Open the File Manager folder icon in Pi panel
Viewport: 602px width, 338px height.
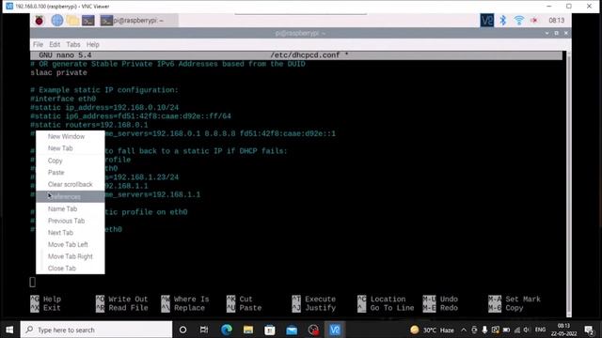(72, 21)
